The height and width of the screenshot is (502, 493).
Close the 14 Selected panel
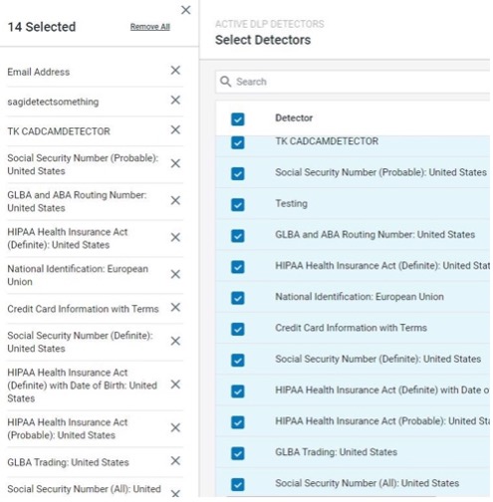(186, 10)
